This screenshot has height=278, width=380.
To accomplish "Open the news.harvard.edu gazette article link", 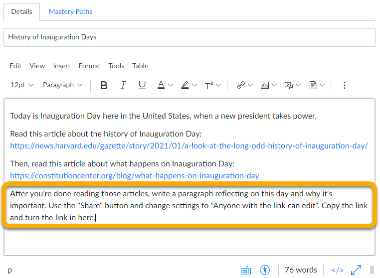I will [x=189, y=146].
